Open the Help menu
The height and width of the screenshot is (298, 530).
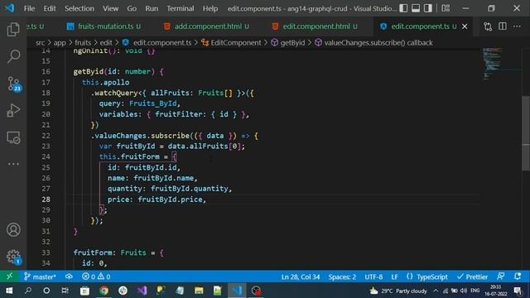click(x=210, y=8)
